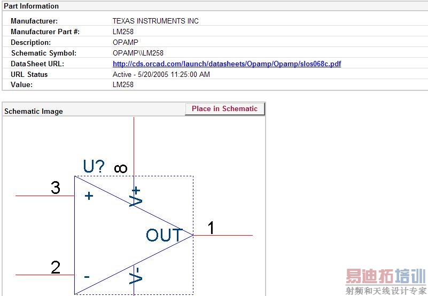Viewport: 428px width, 296px height.
Task: Click the Value field LM258 text
Action: point(123,84)
